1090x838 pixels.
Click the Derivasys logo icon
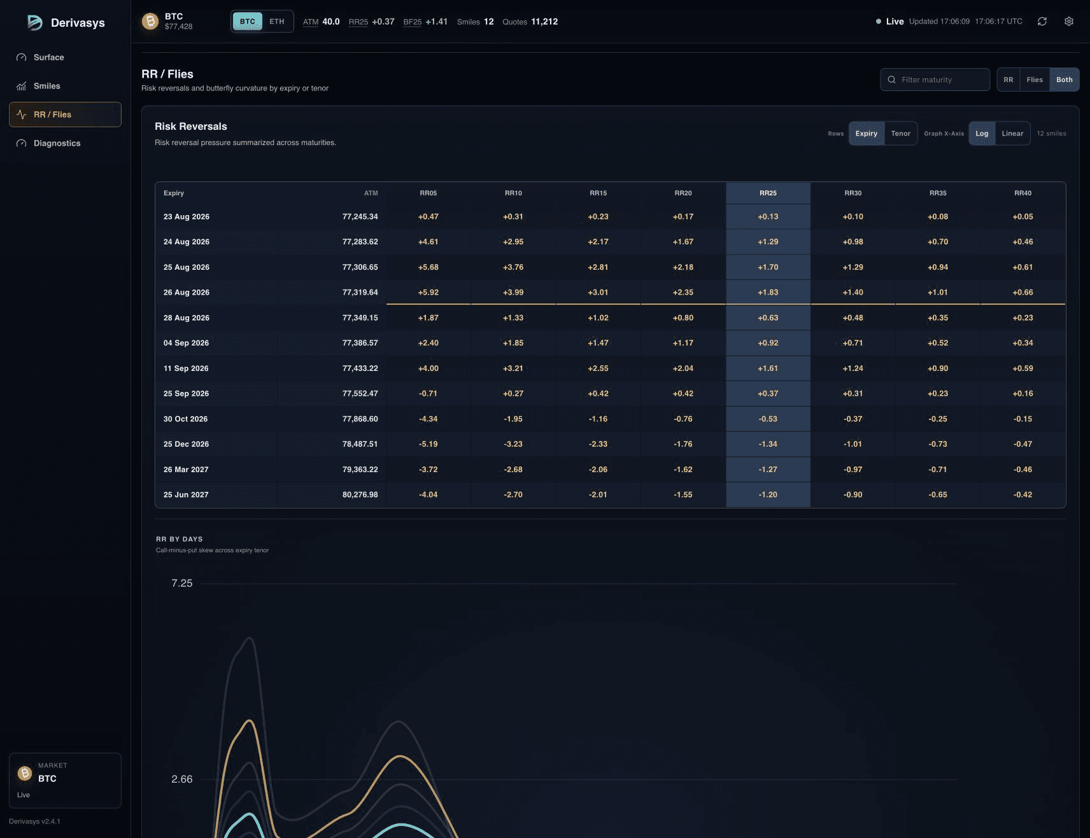34,22
